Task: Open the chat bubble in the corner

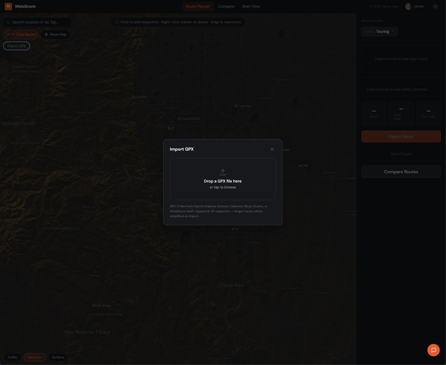Action: [433, 350]
